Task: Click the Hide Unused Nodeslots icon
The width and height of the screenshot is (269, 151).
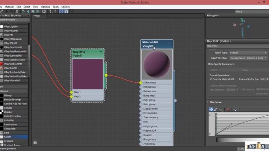Action: point(28,11)
